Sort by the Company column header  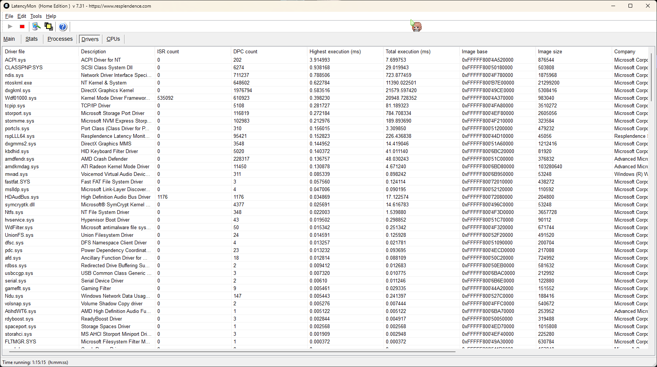click(x=630, y=51)
